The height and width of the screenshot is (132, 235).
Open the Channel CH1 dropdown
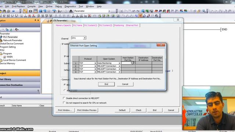(x=85, y=38)
